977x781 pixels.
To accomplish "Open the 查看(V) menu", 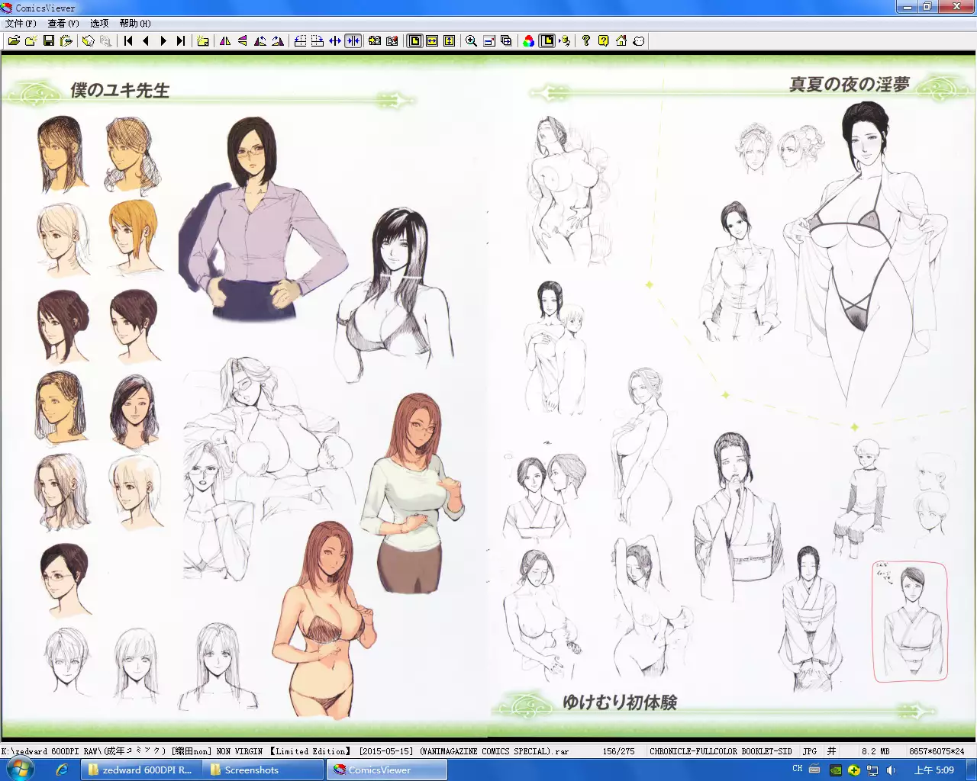I will (x=63, y=24).
